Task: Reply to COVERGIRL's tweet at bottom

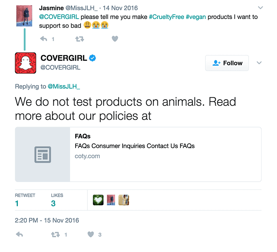Action: pyautogui.click(x=19, y=235)
